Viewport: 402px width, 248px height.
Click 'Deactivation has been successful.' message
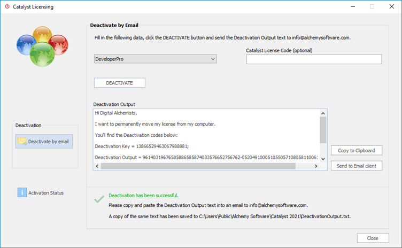coord(143,196)
